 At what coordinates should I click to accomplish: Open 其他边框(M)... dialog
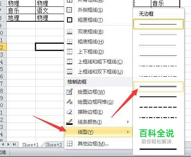click(98, 144)
